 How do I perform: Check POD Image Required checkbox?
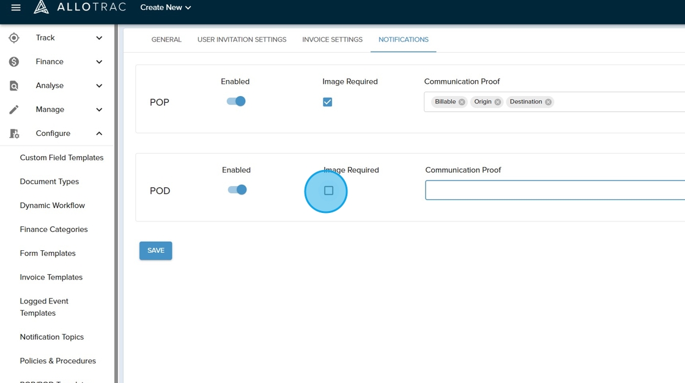point(328,191)
